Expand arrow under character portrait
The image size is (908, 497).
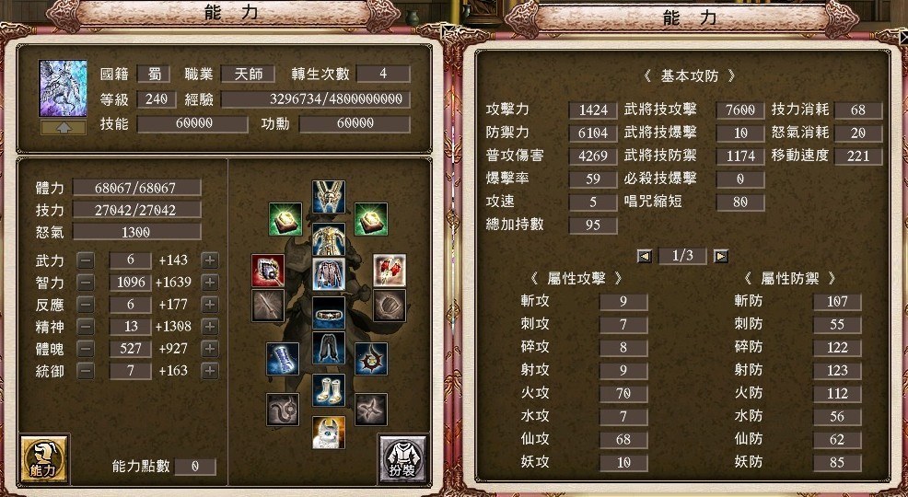pyautogui.click(x=64, y=128)
